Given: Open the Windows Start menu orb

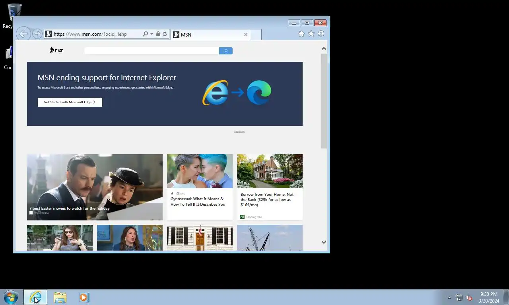Looking at the screenshot, I should pos(11,297).
